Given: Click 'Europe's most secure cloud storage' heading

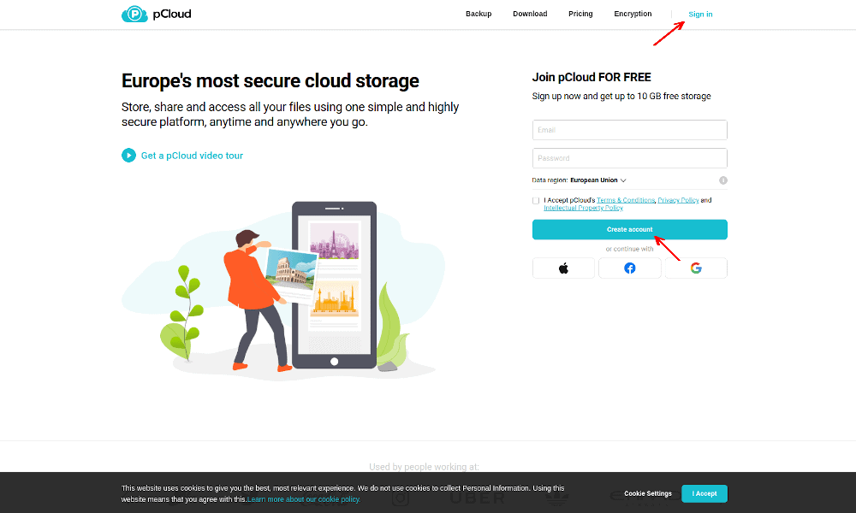Looking at the screenshot, I should (x=270, y=80).
